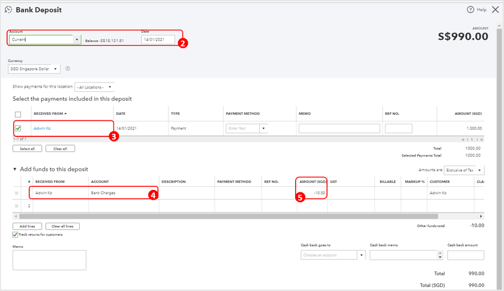
Task: Click the Add lines button
Action: [x=27, y=226]
